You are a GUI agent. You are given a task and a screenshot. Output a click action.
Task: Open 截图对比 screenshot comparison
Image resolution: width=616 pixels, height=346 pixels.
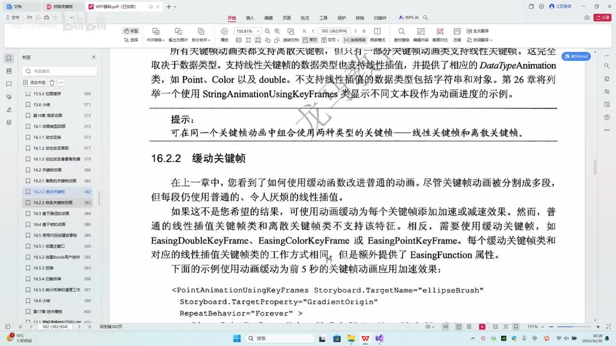point(440,35)
